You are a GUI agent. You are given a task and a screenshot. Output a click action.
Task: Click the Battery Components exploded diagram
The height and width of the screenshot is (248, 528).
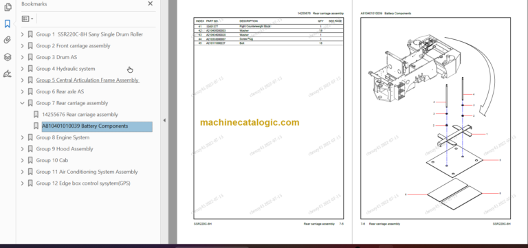[x=435, y=118]
